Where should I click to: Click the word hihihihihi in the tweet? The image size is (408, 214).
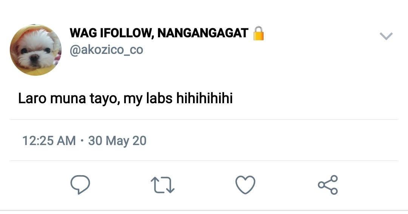click(204, 98)
